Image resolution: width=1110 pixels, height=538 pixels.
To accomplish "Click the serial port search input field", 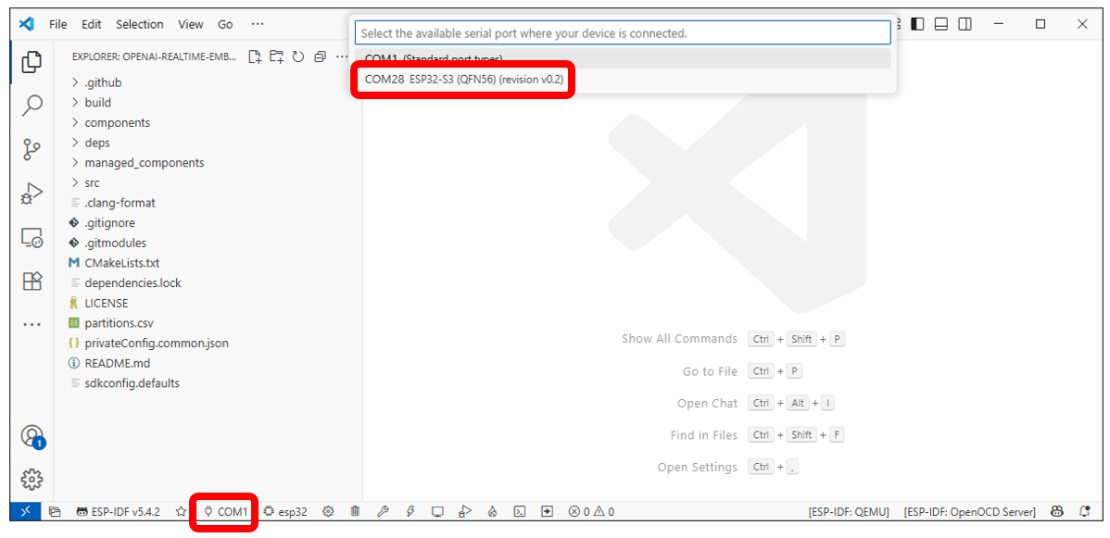I will (623, 33).
